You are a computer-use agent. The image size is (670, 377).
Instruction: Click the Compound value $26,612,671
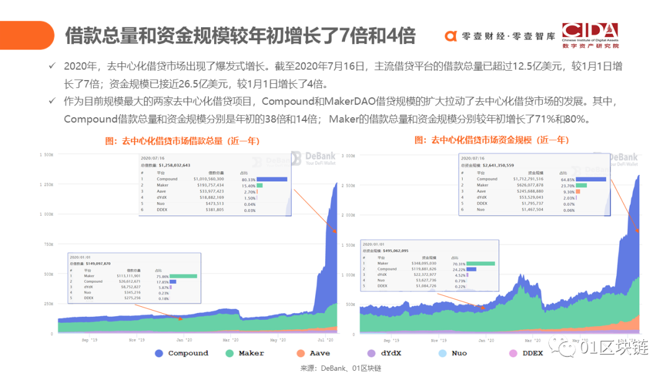(x=129, y=282)
